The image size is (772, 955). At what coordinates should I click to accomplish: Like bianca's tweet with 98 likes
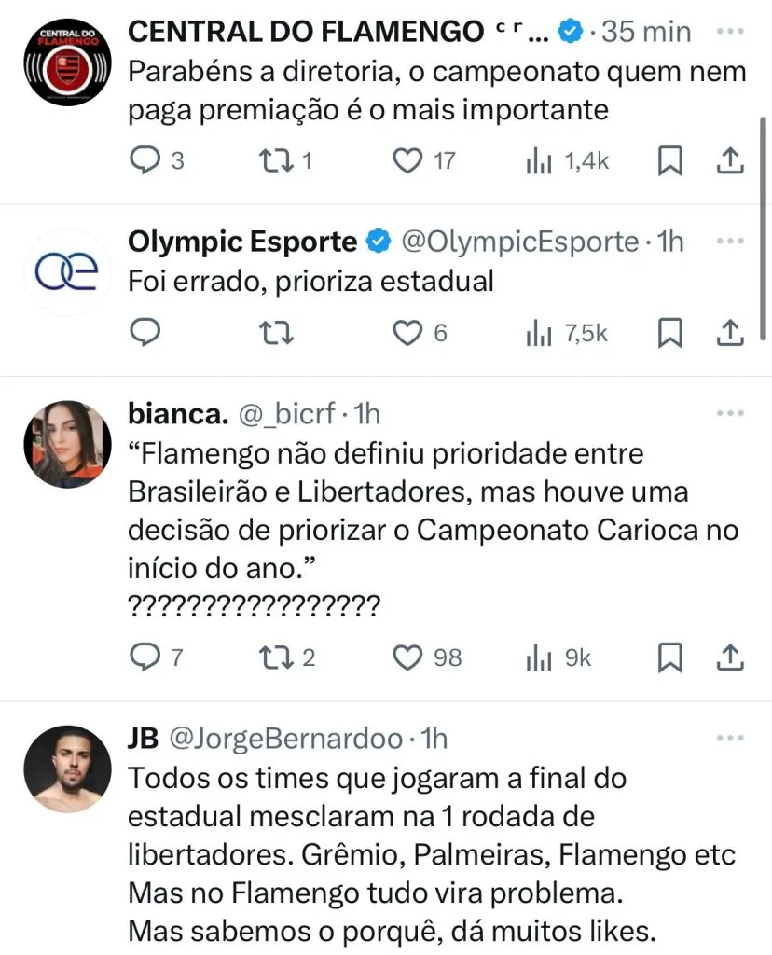407,657
